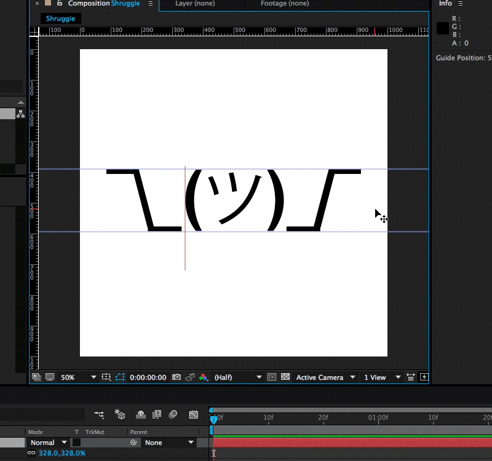The width and height of the screenshot is (492, 461).
Task: Open Fast Previews lightning icon
Action: point(424,377)
